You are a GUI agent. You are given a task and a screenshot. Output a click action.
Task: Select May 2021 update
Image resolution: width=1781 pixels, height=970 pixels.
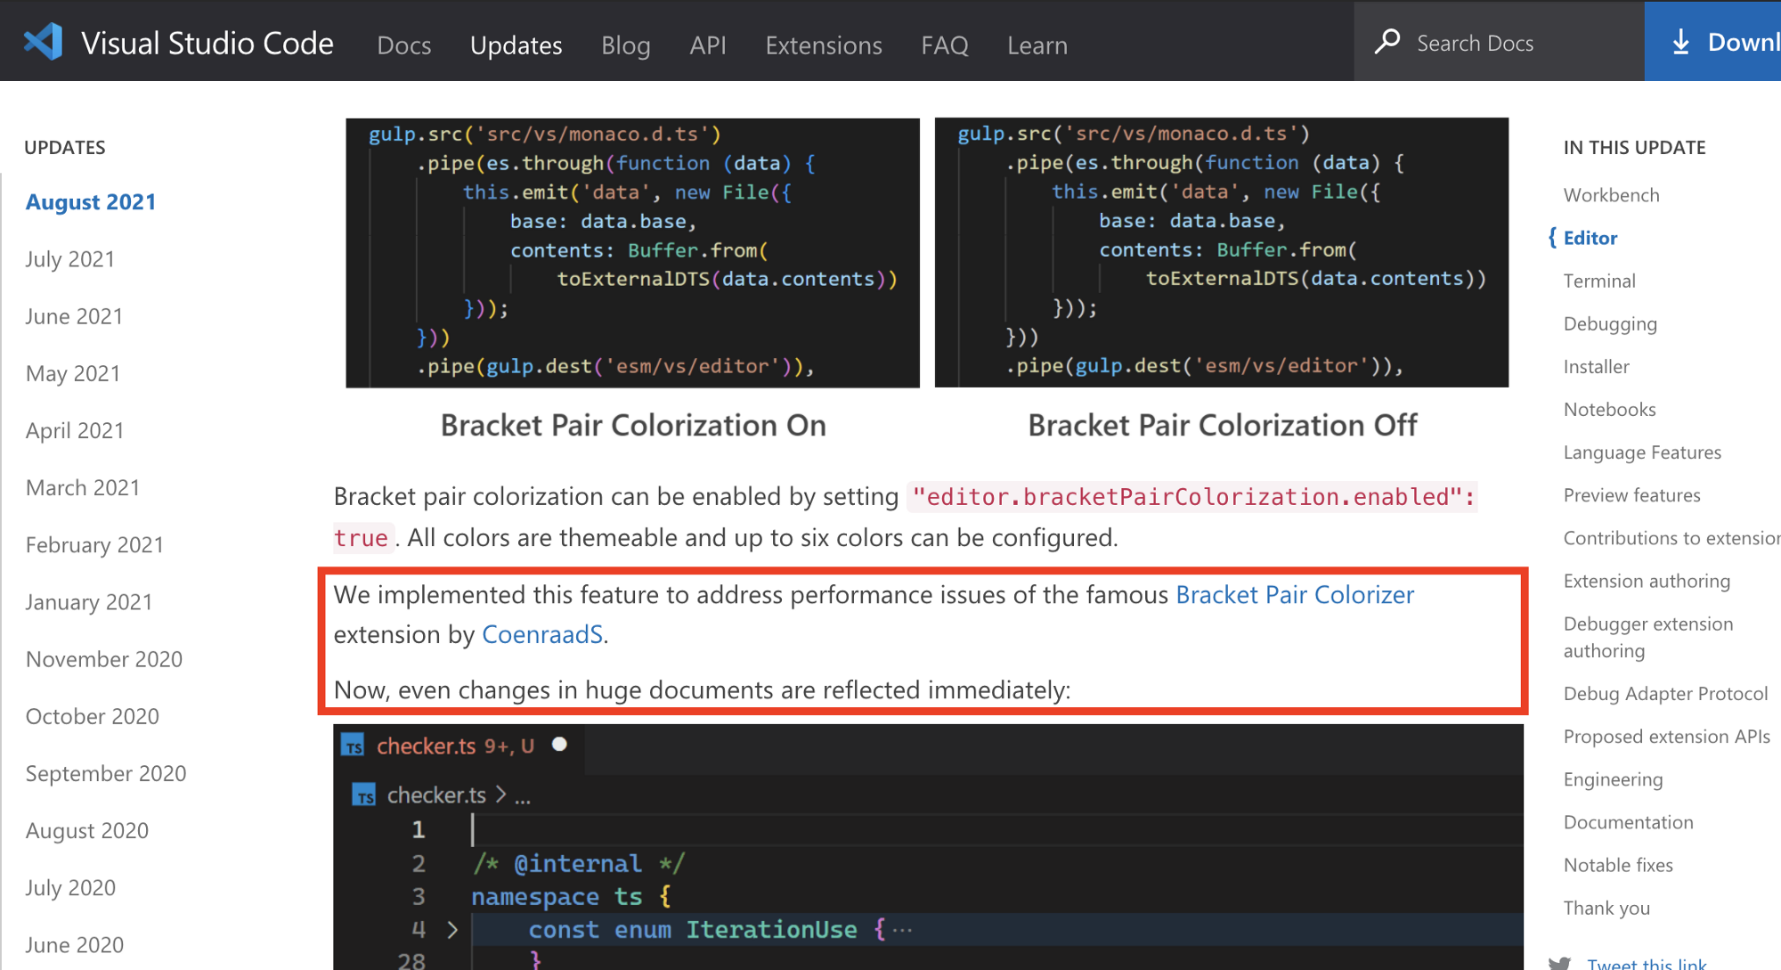73,373
